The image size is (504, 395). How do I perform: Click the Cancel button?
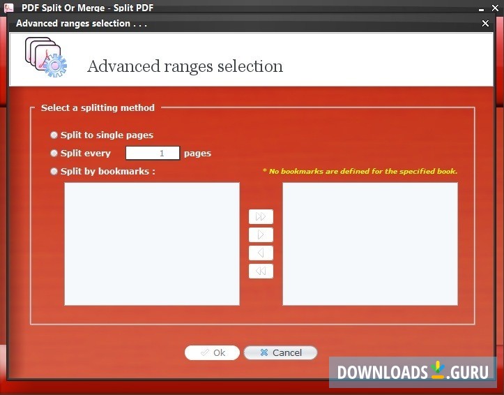(280, 352)
